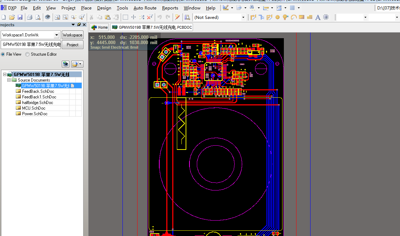Screen dimensions: 400x236
Task: Select Place fill rectangle tool
Action: coord(301,17)
